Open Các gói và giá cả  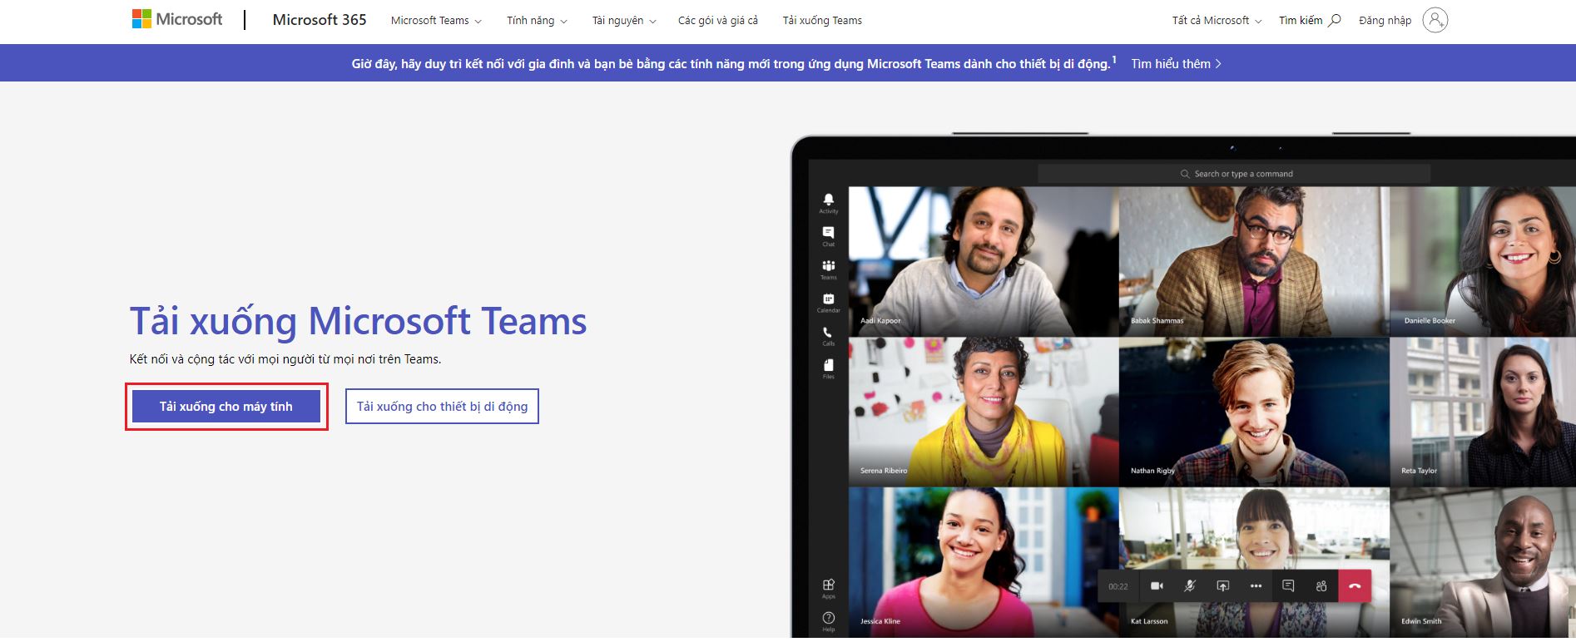pyautogui.click(x=718, y=21)
